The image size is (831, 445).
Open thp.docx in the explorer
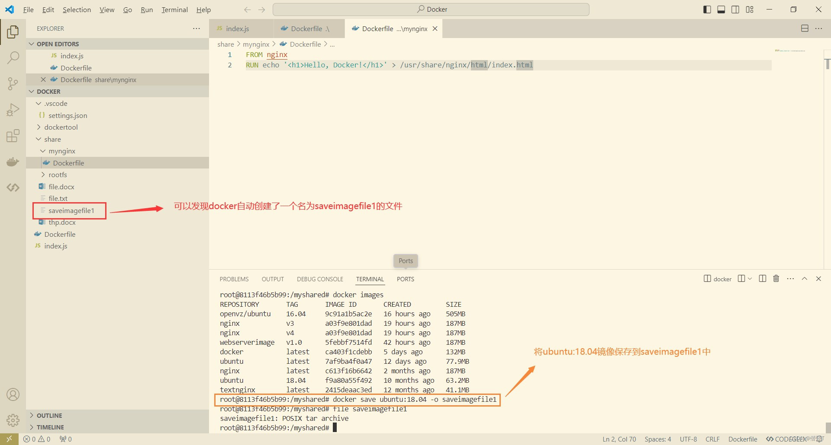pyautogui.click(x=117, y=222)
